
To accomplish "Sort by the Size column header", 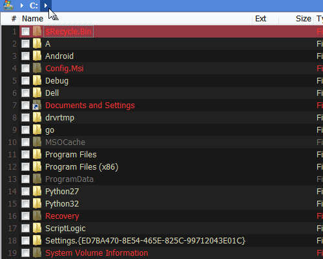I will pyautogui.click(x=304, y=19).
